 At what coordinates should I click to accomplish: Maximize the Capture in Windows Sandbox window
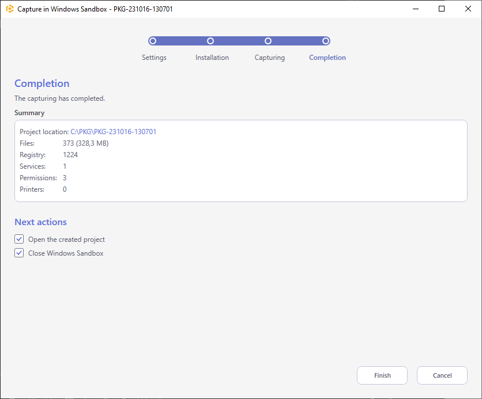tap(442, 9)
